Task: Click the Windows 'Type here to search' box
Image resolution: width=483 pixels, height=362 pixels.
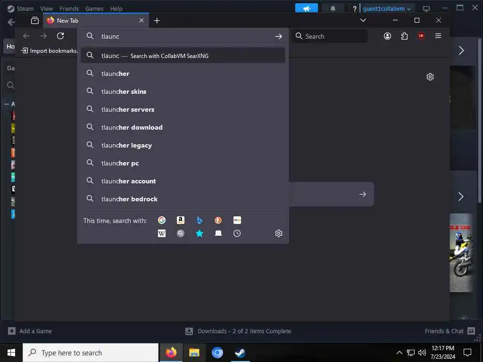Action: click(x=91, y=353)
